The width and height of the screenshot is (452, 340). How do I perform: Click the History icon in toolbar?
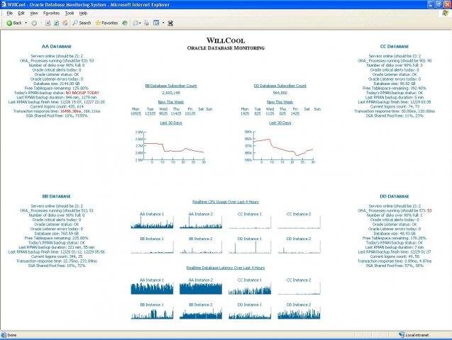(125, 23)
